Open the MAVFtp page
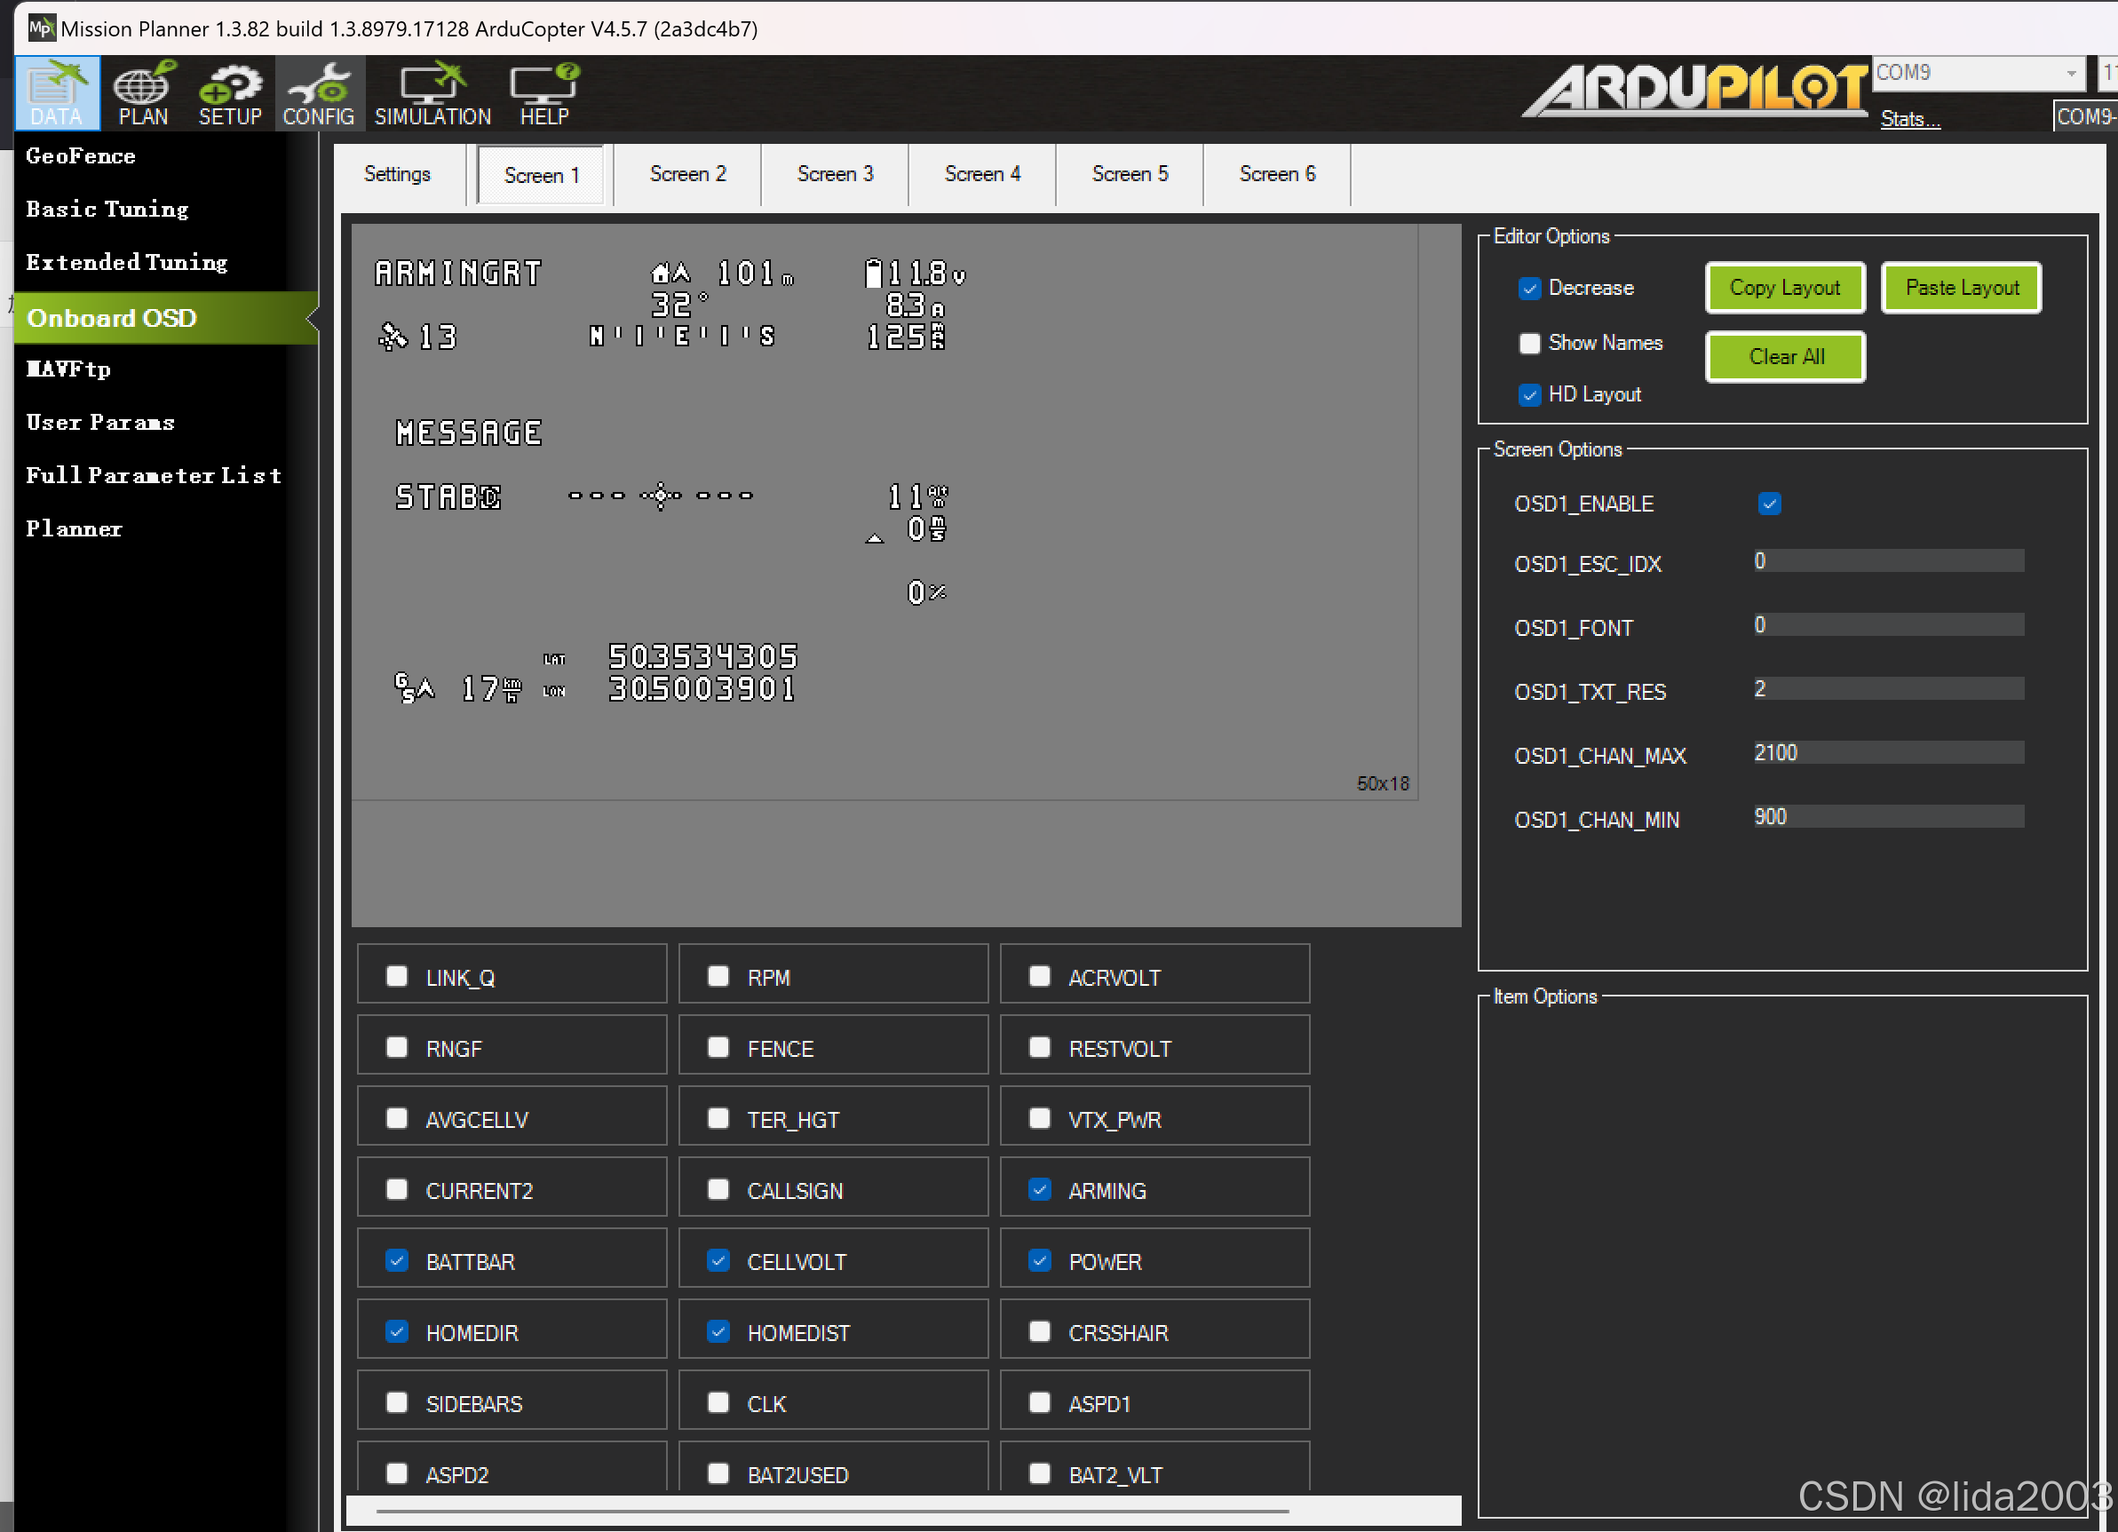The height and width of the screenshot is (1532, 2118). (69, 369)
